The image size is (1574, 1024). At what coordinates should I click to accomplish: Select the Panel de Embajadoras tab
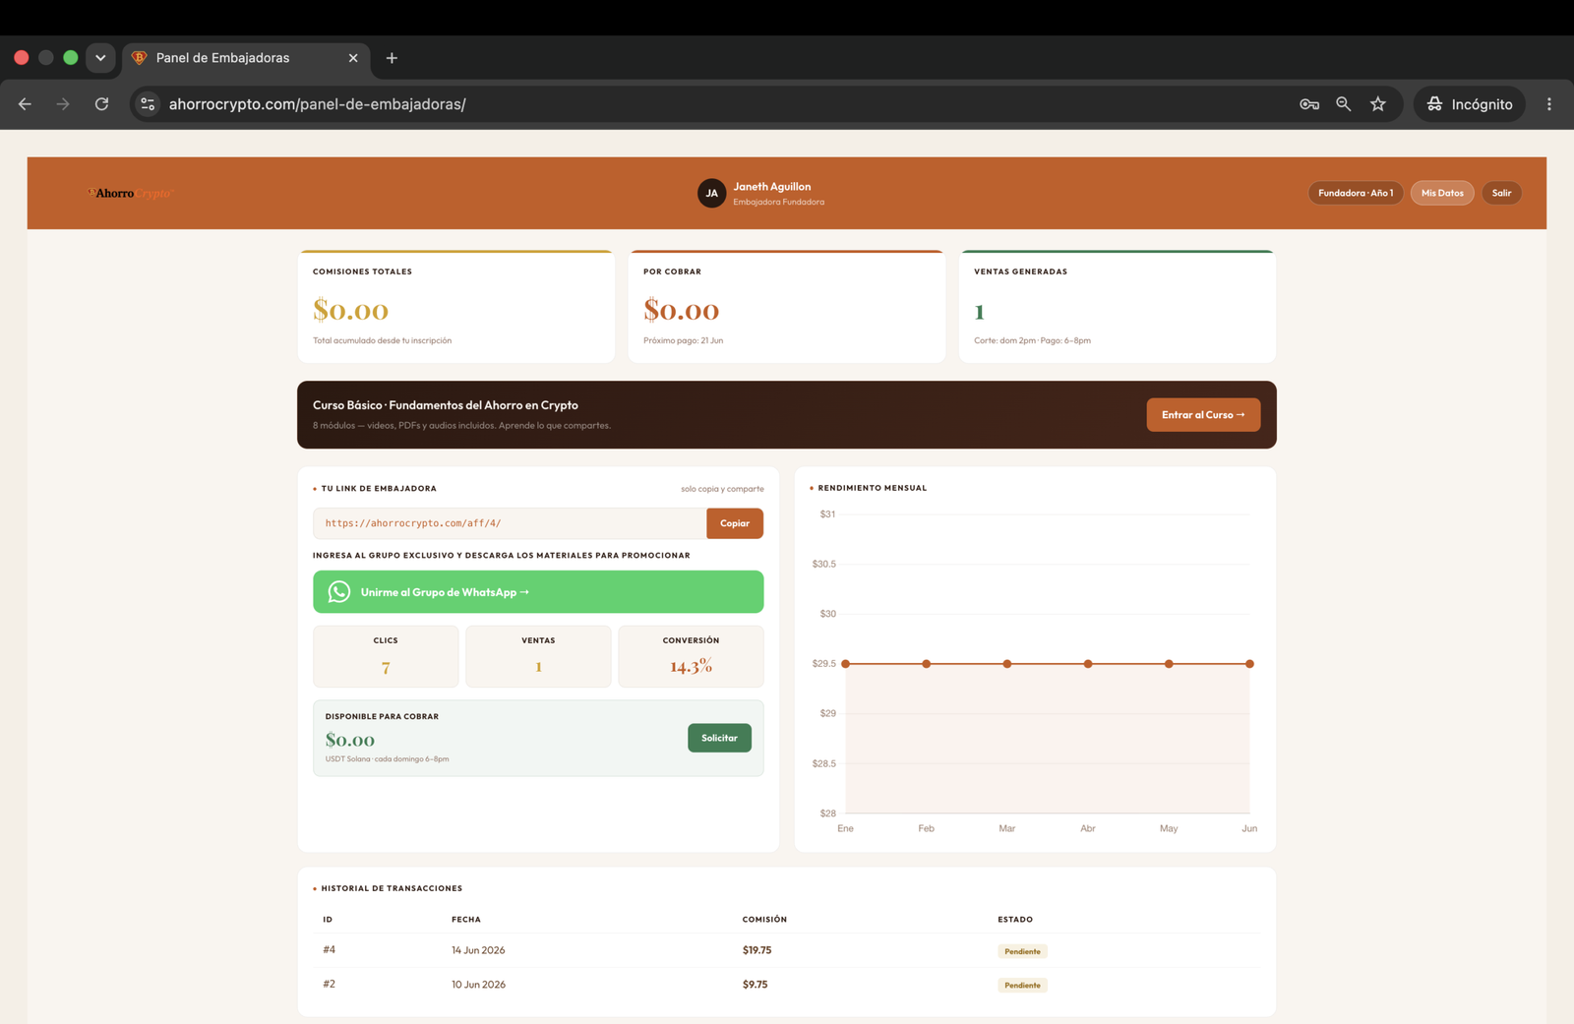click(246, 58)
